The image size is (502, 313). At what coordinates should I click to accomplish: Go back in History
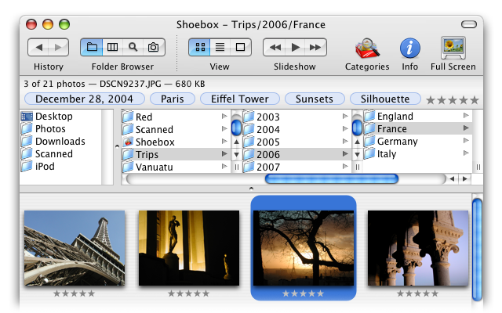click(x=38, y=47)
